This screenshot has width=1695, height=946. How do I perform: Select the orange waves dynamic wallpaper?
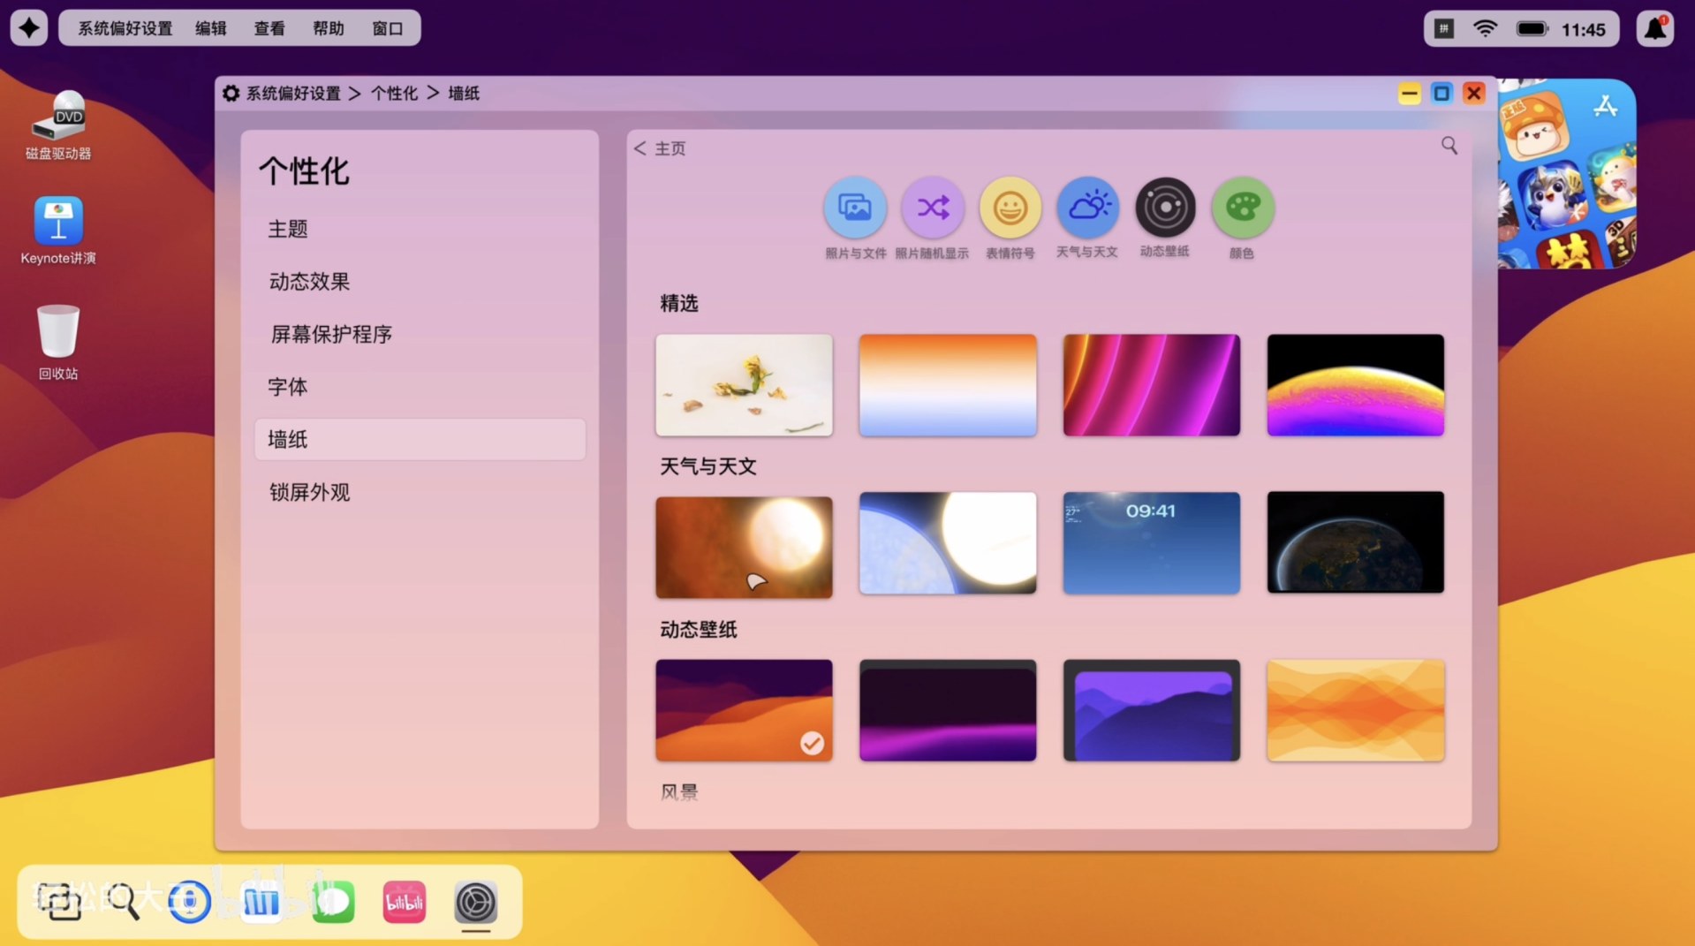(1356, 710)
